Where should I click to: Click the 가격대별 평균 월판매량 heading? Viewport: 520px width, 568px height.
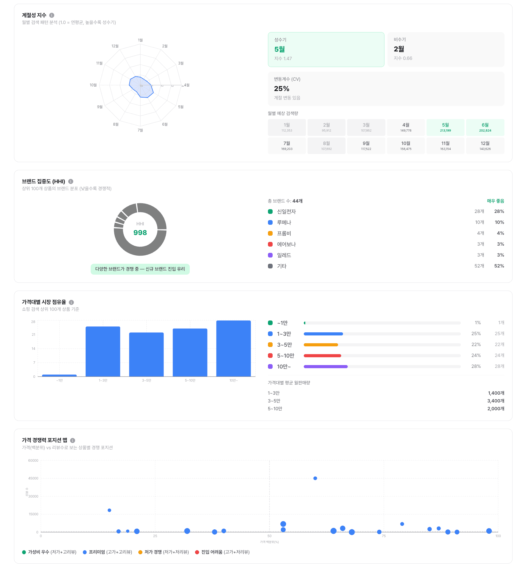click(289, 383)
